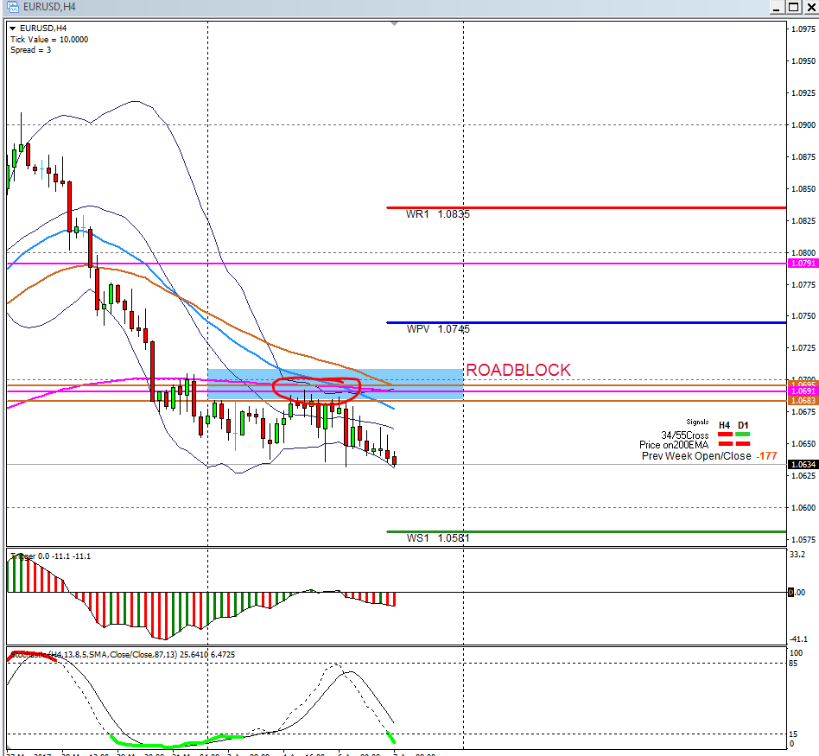Click the H4 signals column header

point(725,425)
